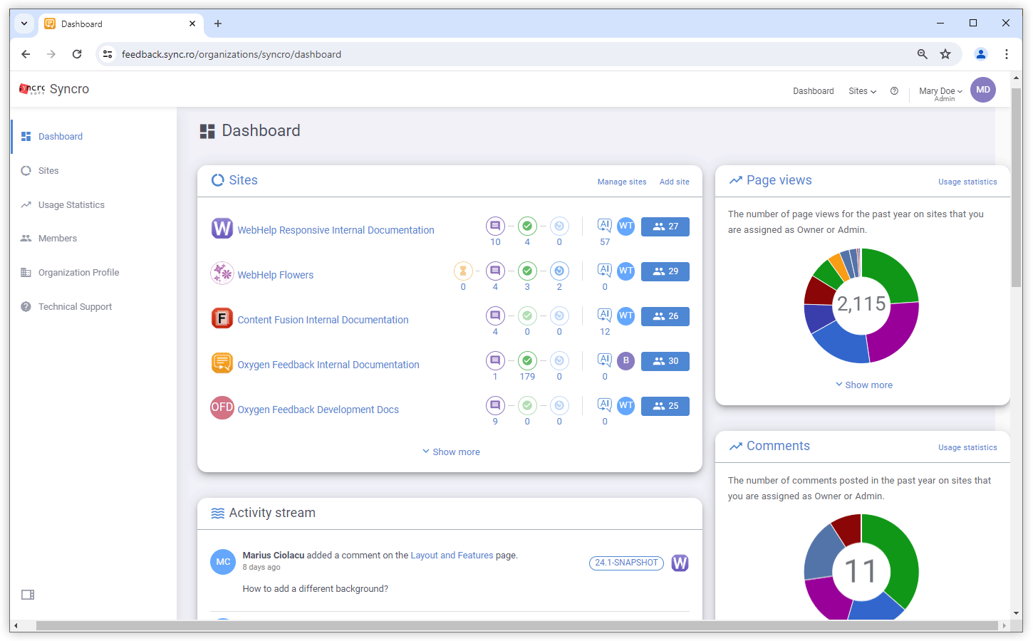Screen dimensions: 1033x641
Task: Click archived comments icon for WebHelp Flowers row
Action: coord(559,271)
